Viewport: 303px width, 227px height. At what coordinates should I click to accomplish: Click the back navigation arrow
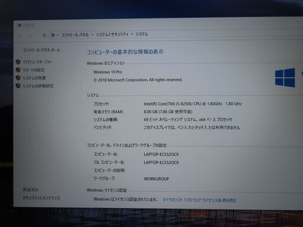tap(20, 36)
